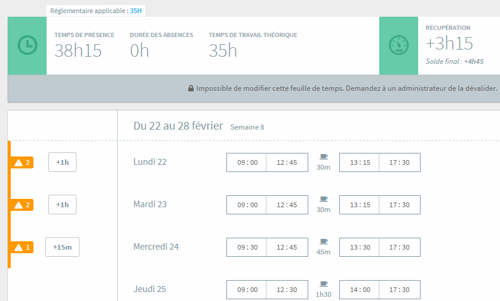Click the Mercredi 24 day label
The height and width of the screenshot is (301, 500).
click(156, 247)
